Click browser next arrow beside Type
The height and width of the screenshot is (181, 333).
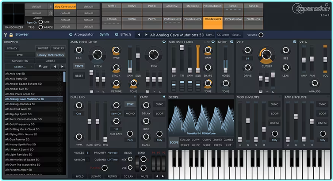point(62,67)
